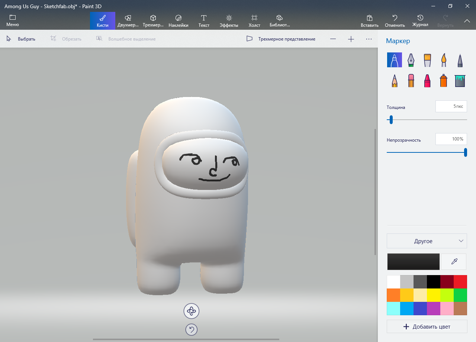Open the Меню folder menu
476x342 pixels.
pyautogui.click(x=13, y=21)
